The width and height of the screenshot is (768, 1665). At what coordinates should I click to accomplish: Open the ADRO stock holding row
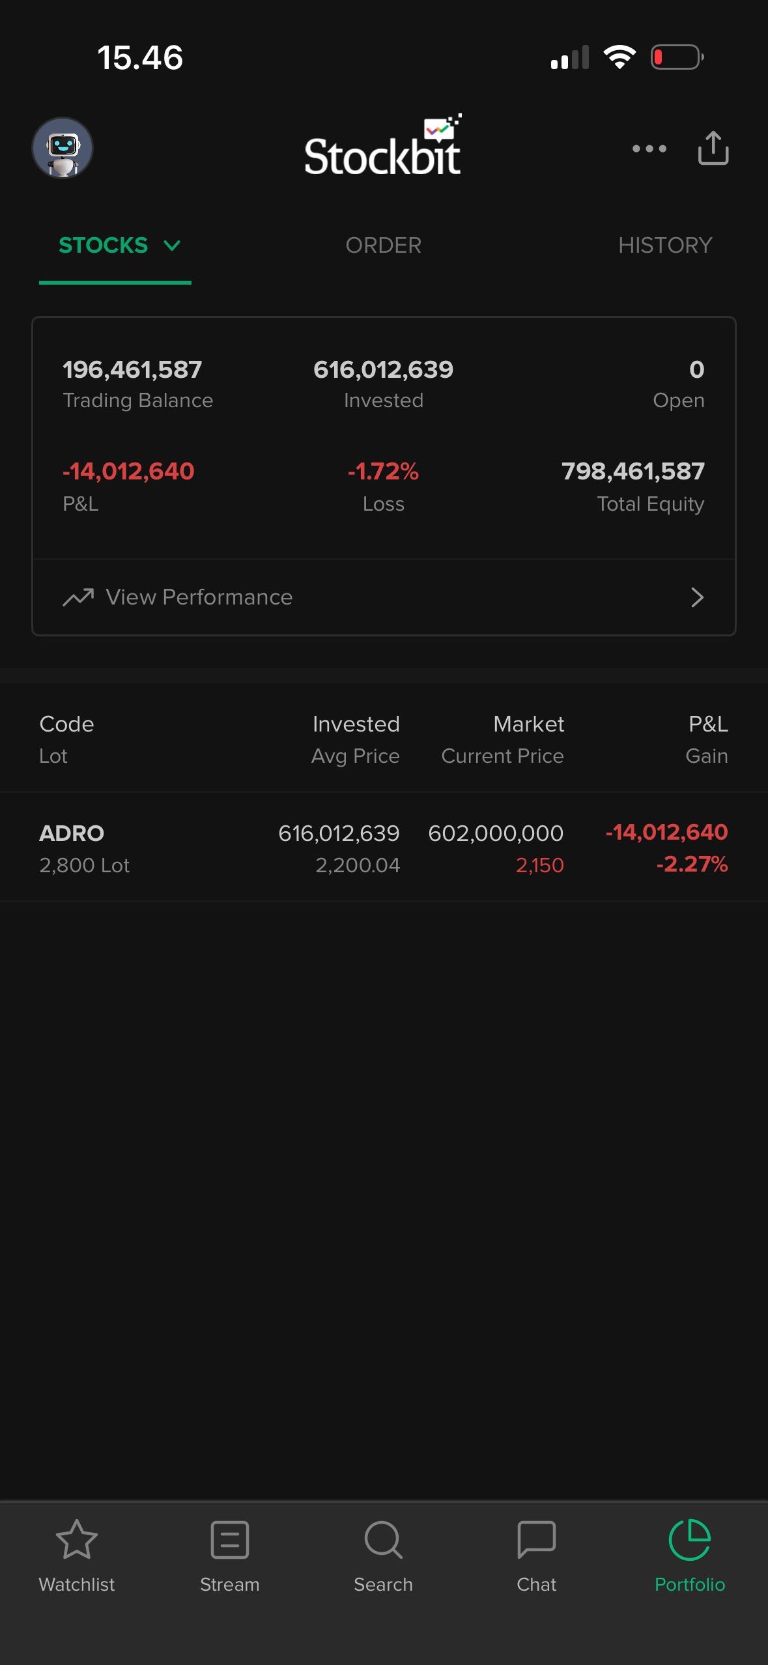383,848
